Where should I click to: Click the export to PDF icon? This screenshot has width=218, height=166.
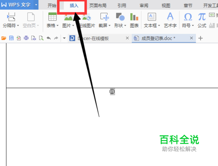point(19,38)
